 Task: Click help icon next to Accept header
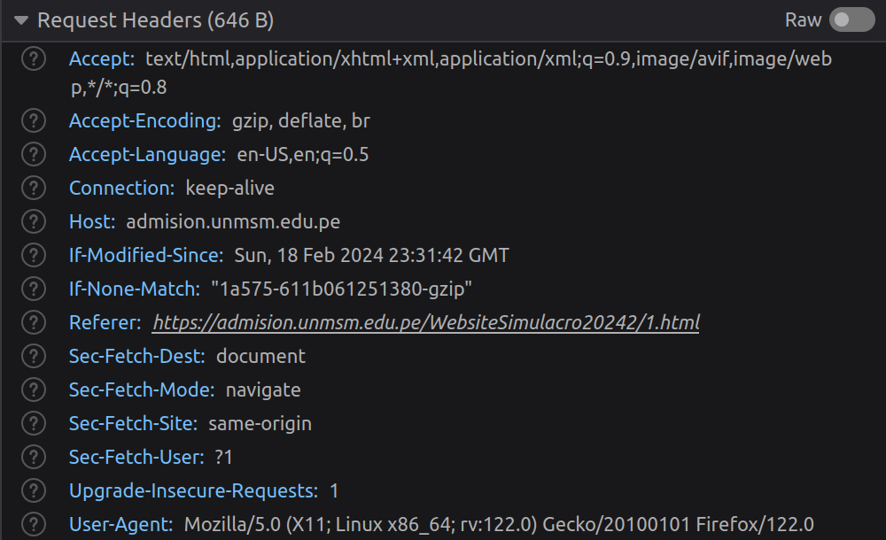33,59
